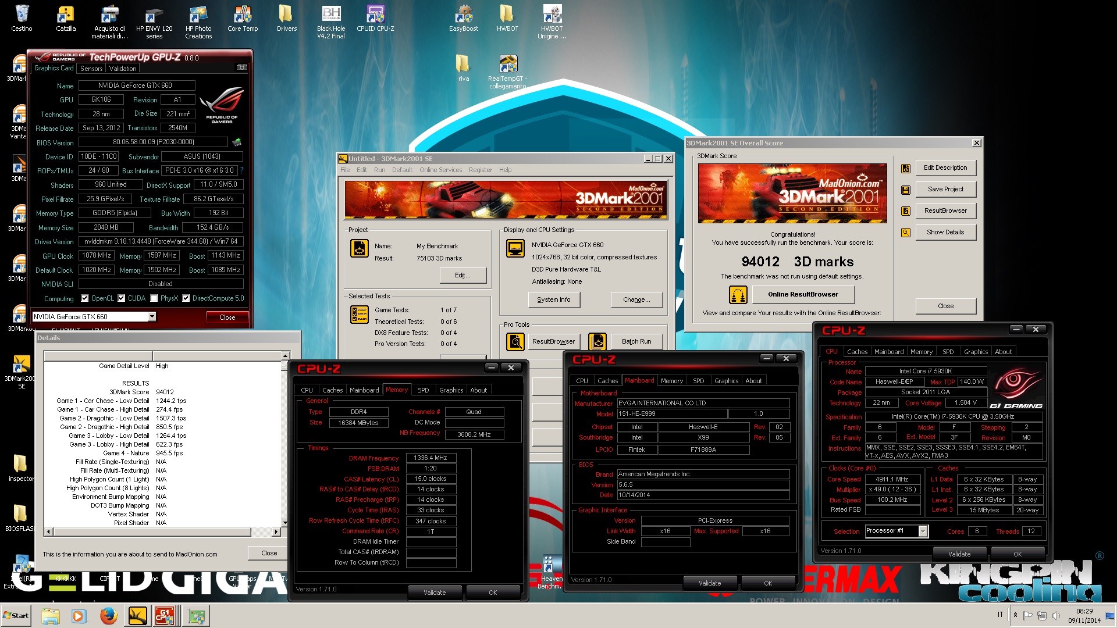Click the Online ResultBrowser button
The image size is (1117, 628).
(803, 295)
